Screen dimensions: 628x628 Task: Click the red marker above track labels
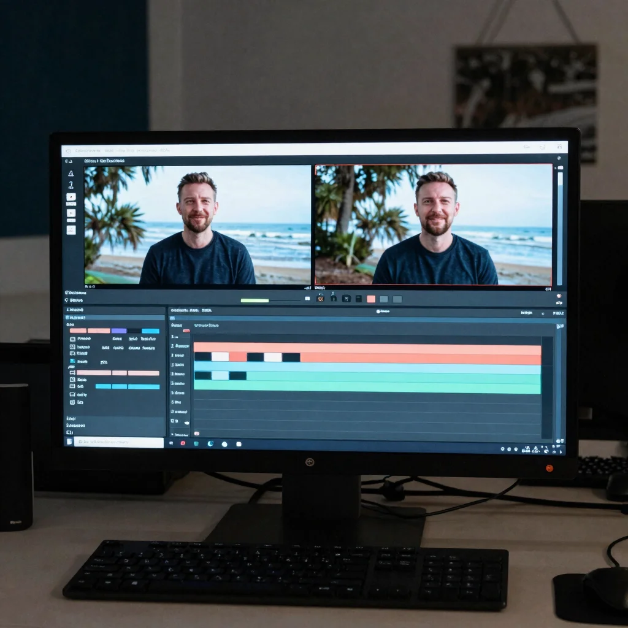click(x=186, y=331)
